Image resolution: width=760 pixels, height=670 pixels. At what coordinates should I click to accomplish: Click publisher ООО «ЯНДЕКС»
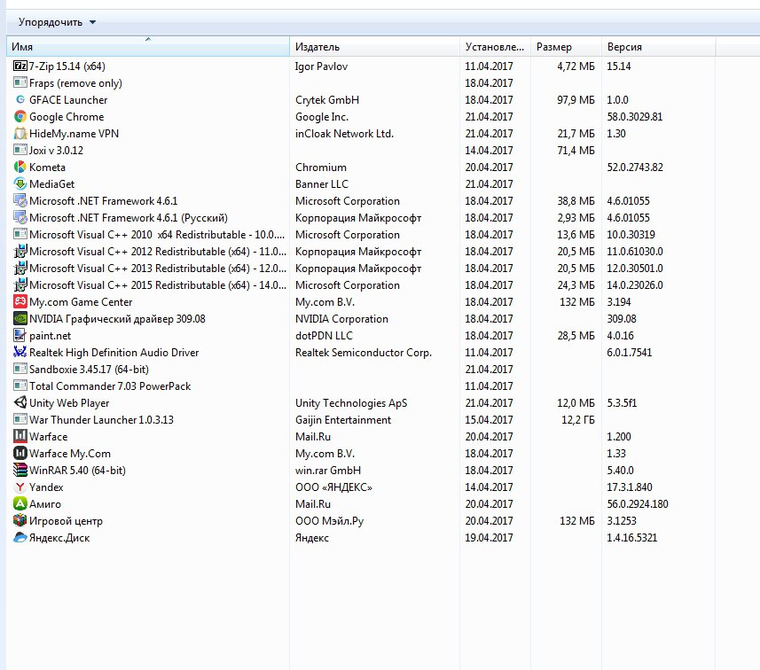[334, 487]
